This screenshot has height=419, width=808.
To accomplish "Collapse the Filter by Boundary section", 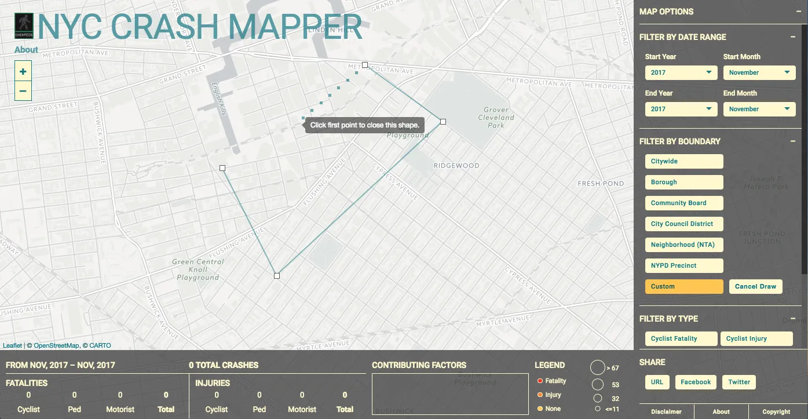I will click(794, 141).
